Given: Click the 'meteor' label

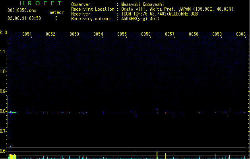Looking at the screenshot, I should 56,12.
